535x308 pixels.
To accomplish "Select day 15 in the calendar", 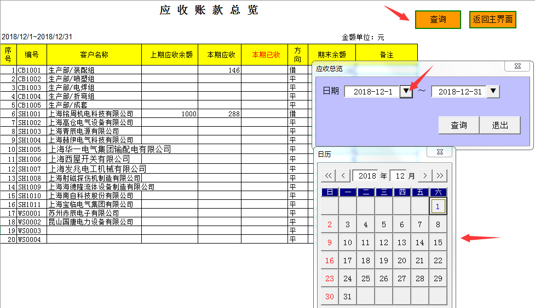I will [x=438, y=242].
